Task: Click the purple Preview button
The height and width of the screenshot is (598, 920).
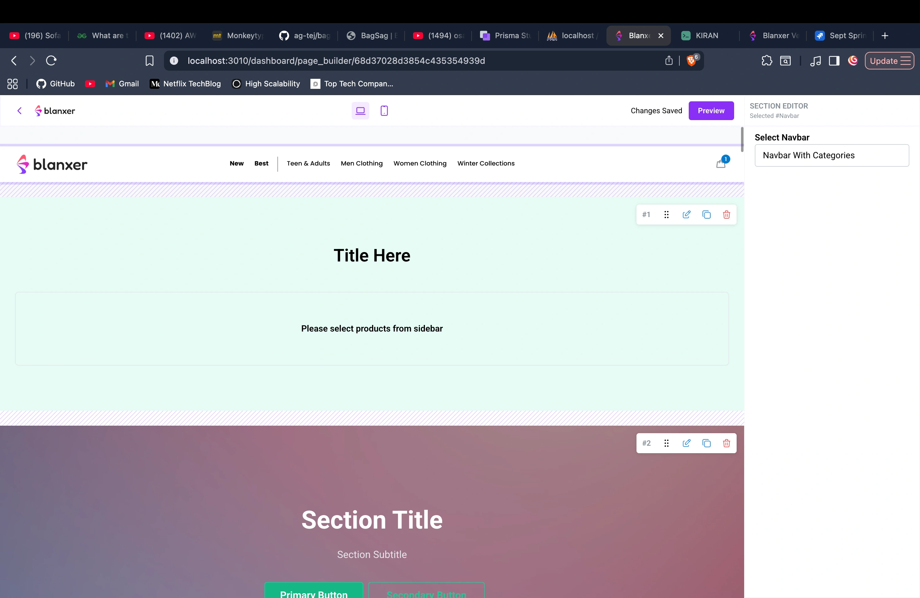Action: coord(711,111)
